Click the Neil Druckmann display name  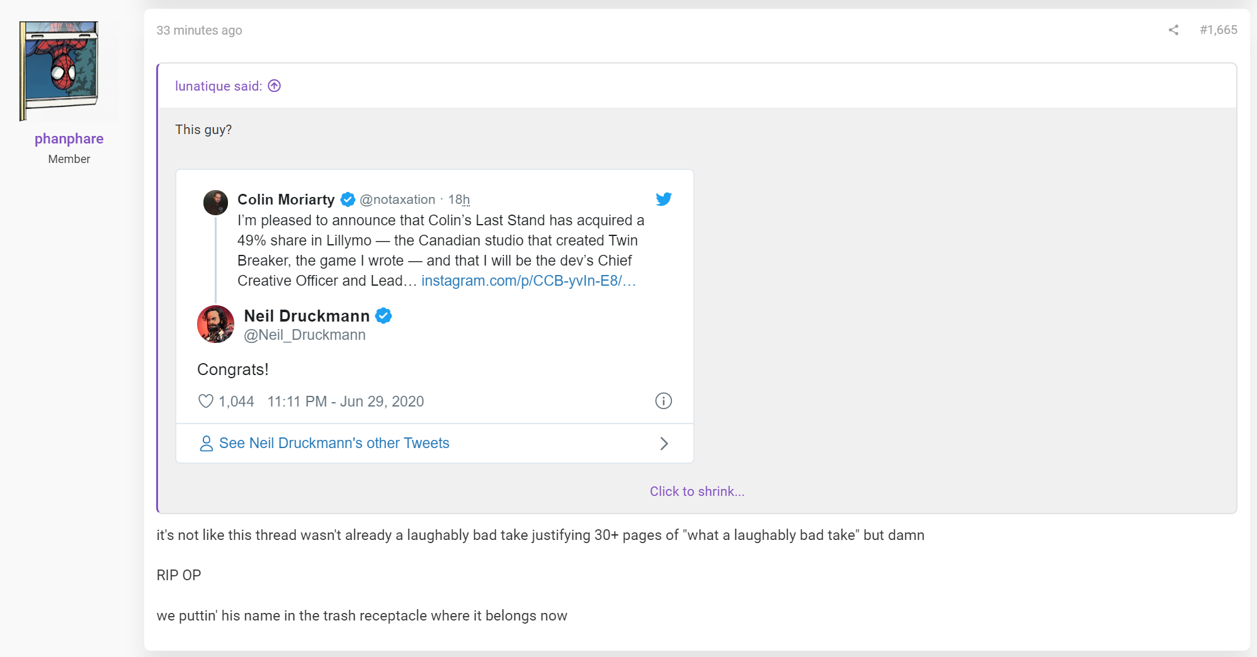click(x=307, y=316)
